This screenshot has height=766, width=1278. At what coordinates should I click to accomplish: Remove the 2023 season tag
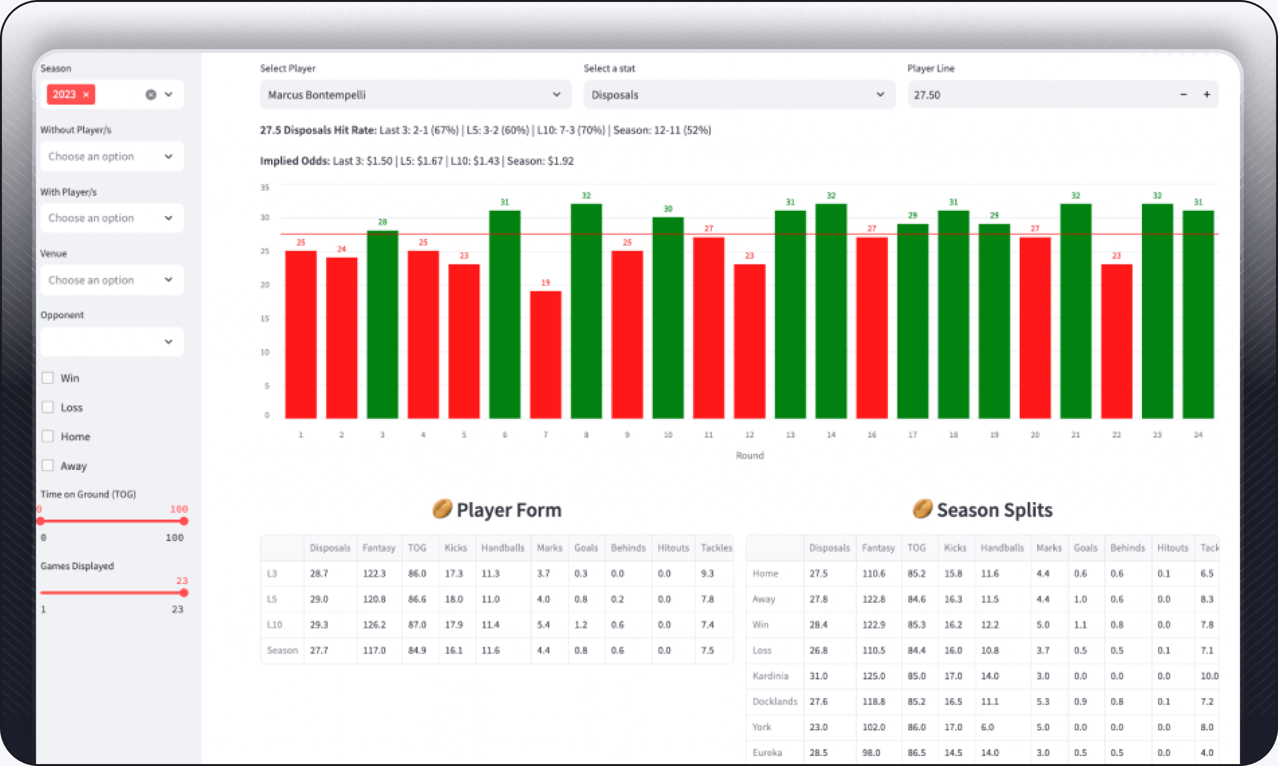86,95
